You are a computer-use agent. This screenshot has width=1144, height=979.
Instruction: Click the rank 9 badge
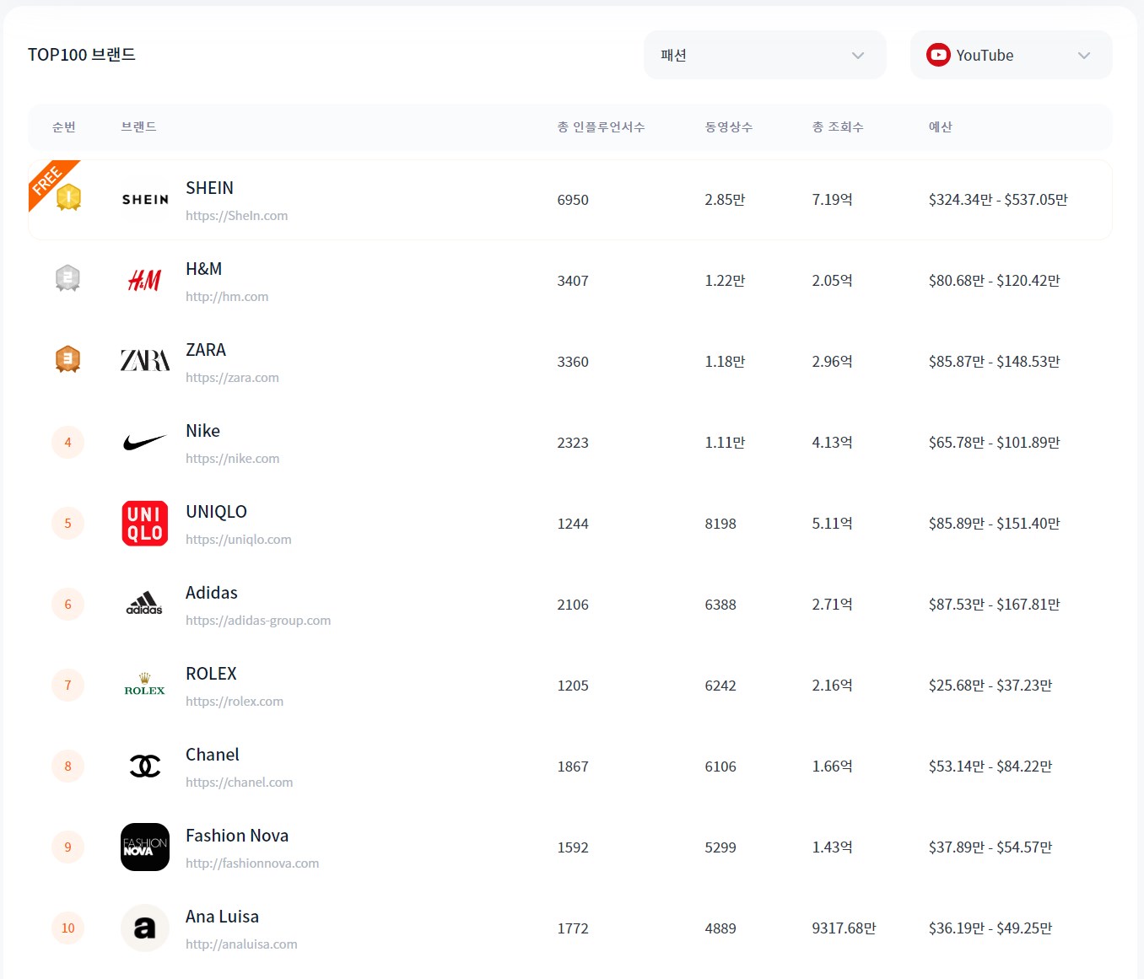[67, 847]
